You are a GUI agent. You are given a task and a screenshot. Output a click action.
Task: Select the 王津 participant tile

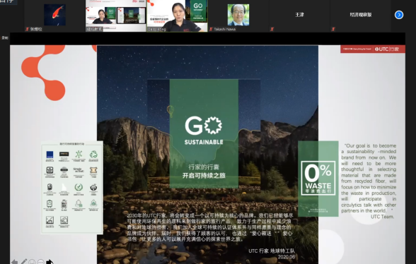(x=299, y=16)
